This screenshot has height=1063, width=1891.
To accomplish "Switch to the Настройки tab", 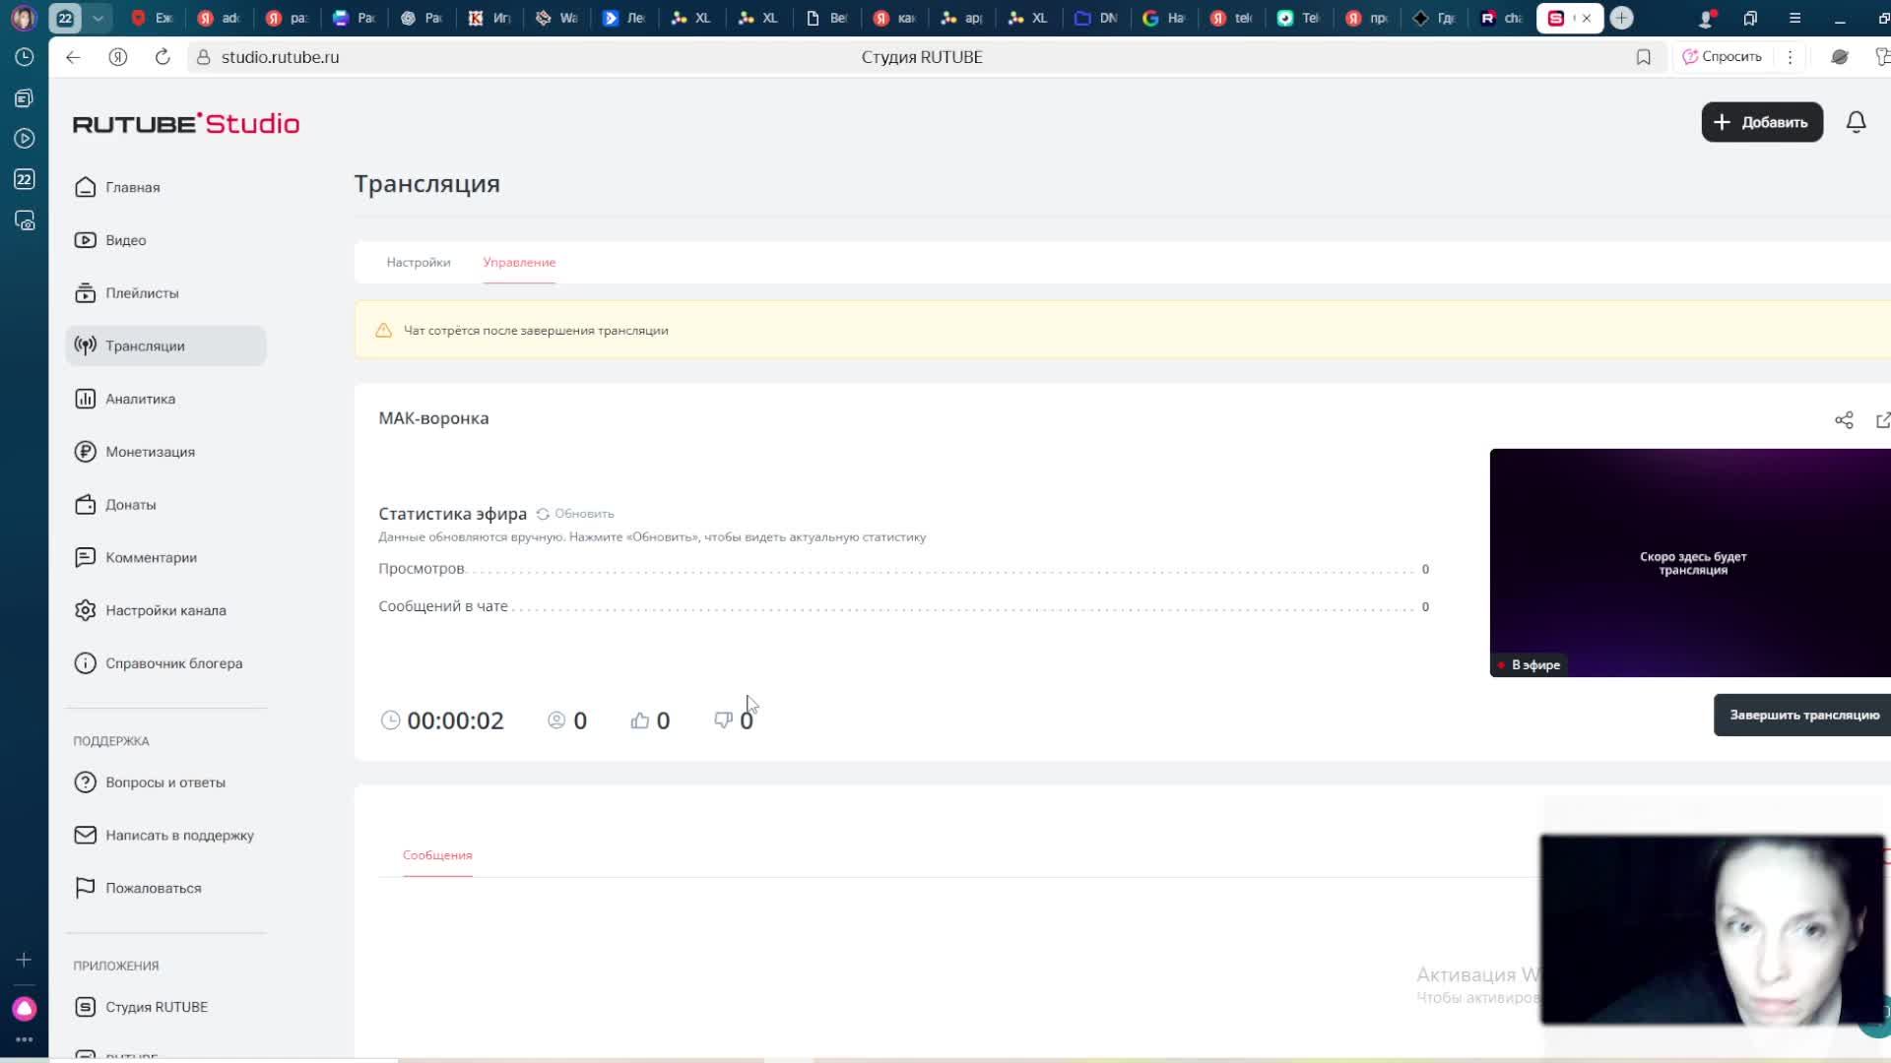I will pyautogui.click(x=418, y=262).
